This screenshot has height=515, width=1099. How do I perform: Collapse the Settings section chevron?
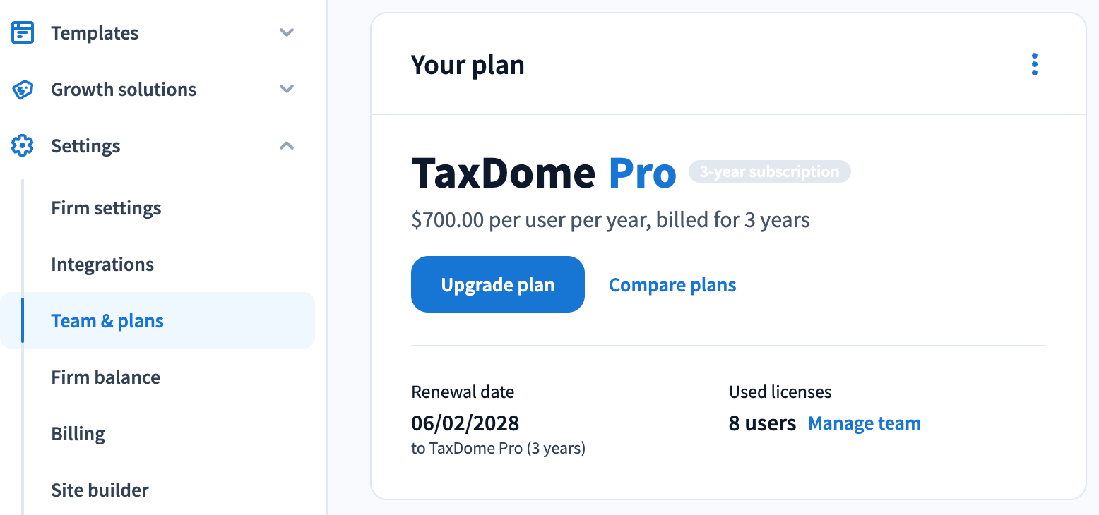[x=286, y=146]
